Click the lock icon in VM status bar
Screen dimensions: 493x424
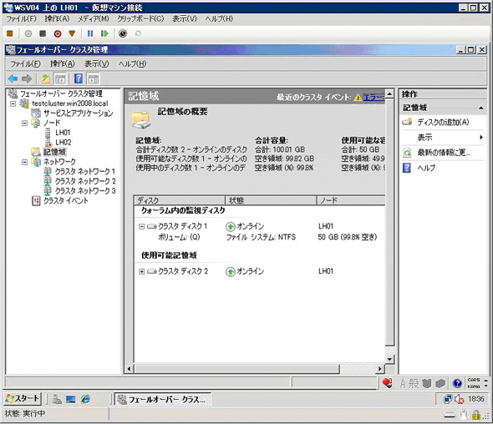pyautogui.click(x=475, y=415)
